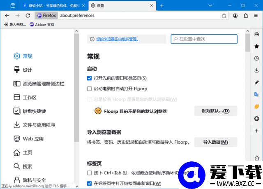This screenshot has width=263, height=189.
Task: Reload the current page
Action: pos(28,16)
